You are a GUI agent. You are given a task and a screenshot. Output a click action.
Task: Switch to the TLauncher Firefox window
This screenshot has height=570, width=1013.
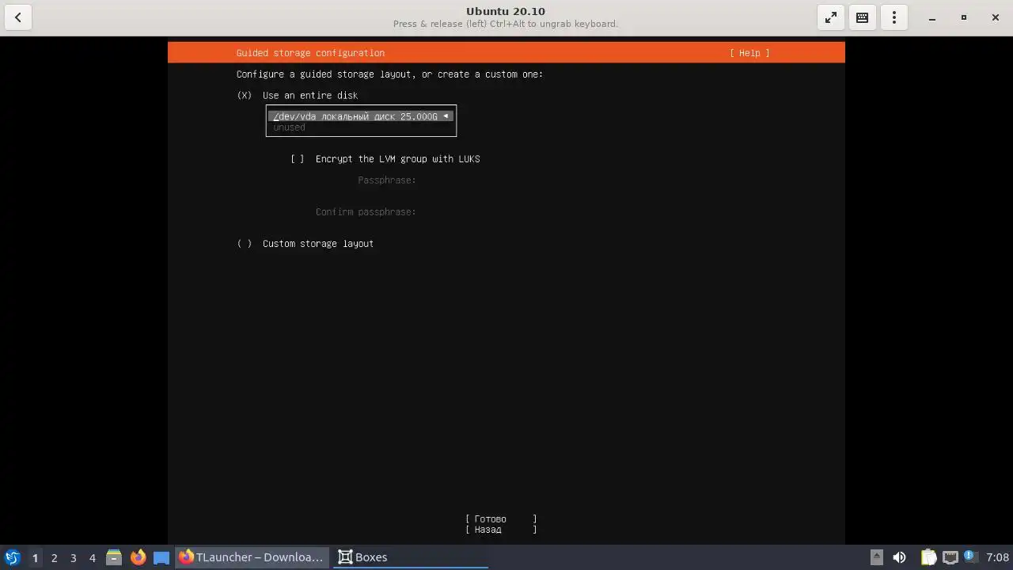(x=252, y=557)
